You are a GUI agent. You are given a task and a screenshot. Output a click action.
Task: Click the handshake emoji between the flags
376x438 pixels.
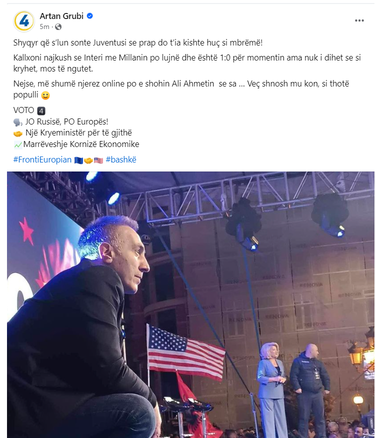click(88, 160)
